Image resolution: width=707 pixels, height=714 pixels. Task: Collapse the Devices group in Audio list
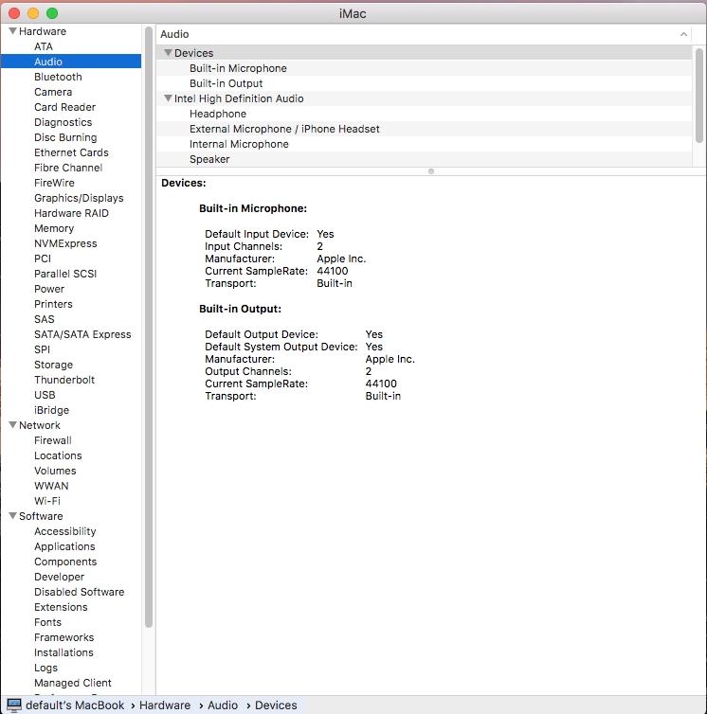point(168,53)
